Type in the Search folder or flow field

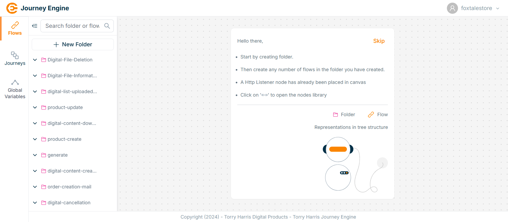point(72,26)
